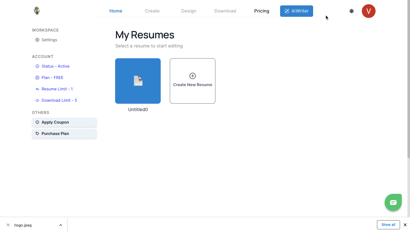The image size is (410, 233).
Task: Open Workspace Settings via its gear icon
Action: [x=37, y=40]
